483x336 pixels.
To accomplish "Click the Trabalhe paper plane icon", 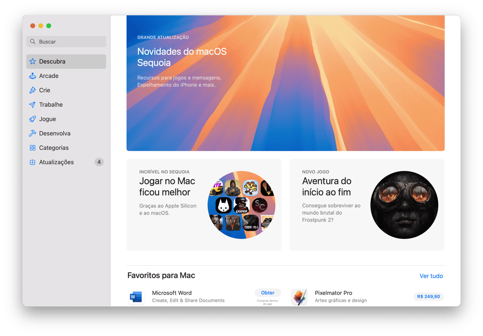I will tap(33, 105).
